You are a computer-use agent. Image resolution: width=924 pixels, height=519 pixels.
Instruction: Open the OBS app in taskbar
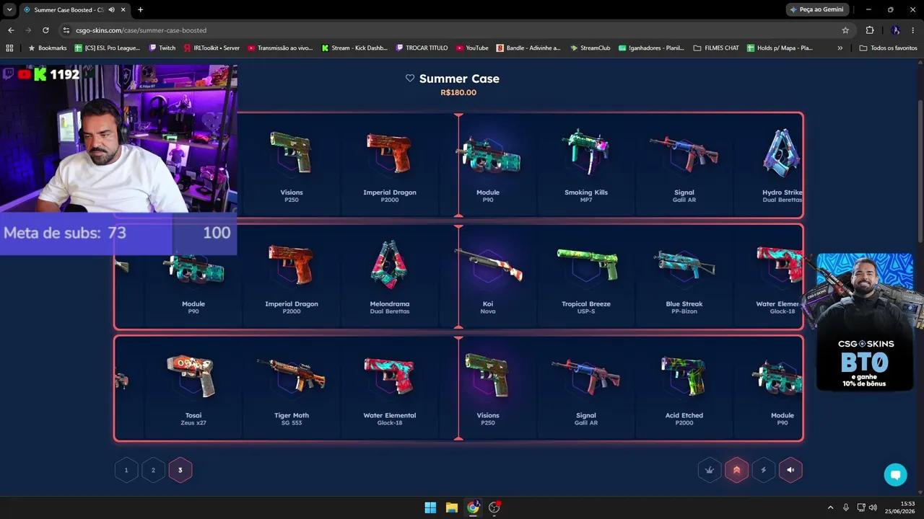[494, 507]
